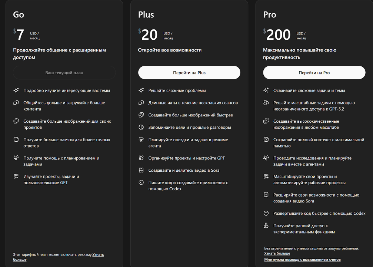Click the projects and GPT icon in Plus plan
373x267 pixels.
141,158
